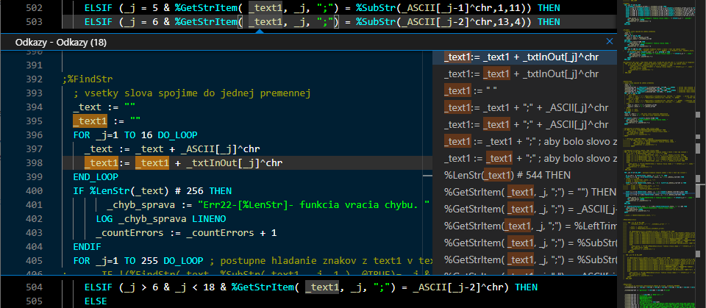
Task: Click _countErrors assignment on line 403
Action: [185, 232]
